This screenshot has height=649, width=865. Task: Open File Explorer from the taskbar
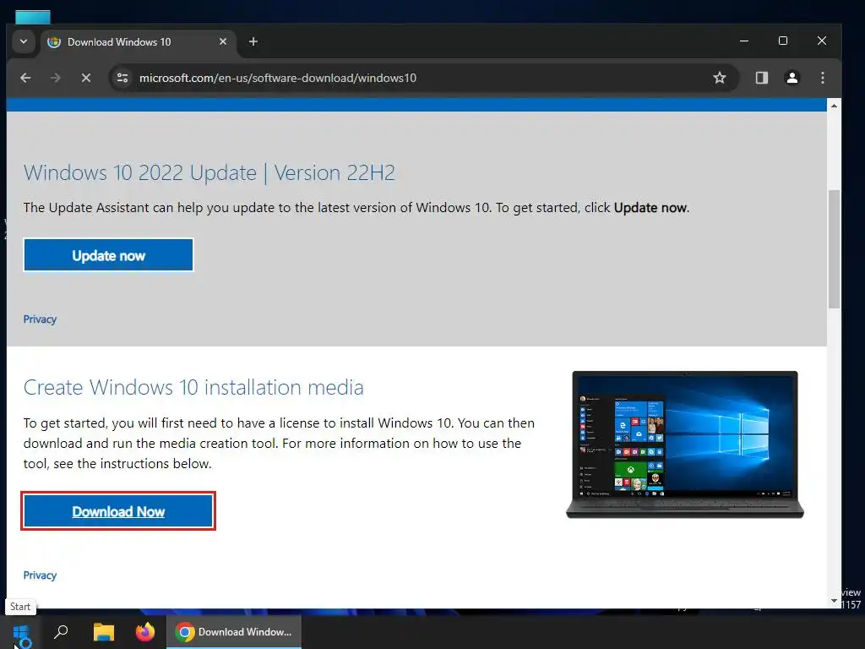[x=103, y=632]
